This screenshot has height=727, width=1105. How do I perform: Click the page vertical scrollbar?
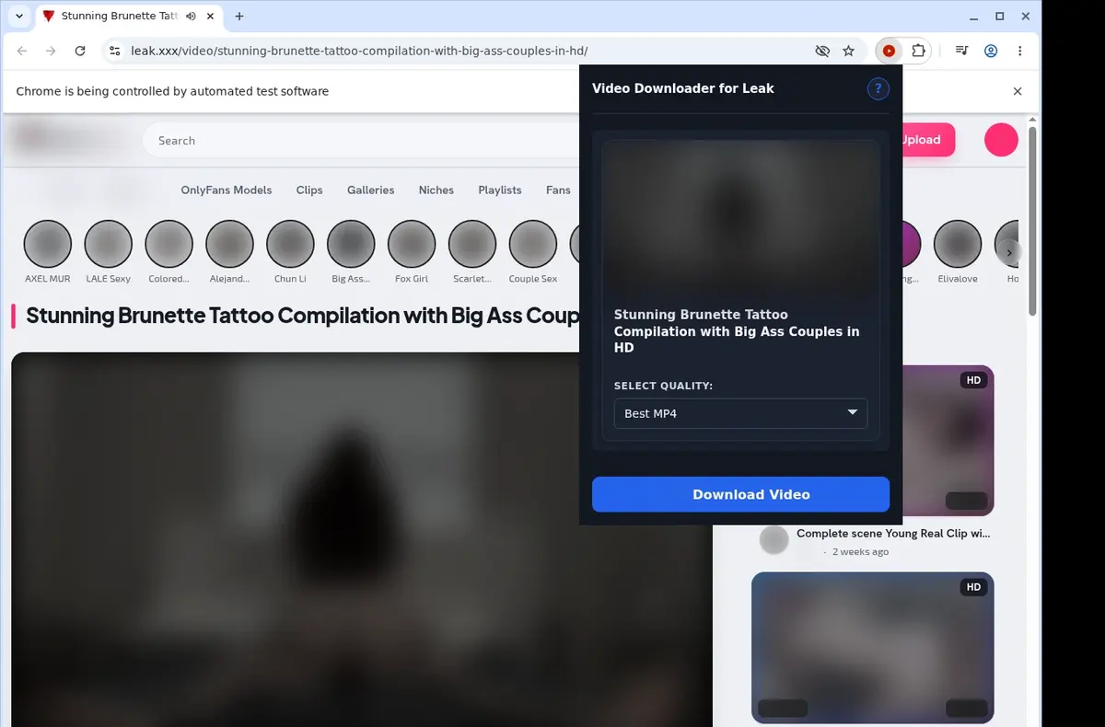(x=1033, y=221)
